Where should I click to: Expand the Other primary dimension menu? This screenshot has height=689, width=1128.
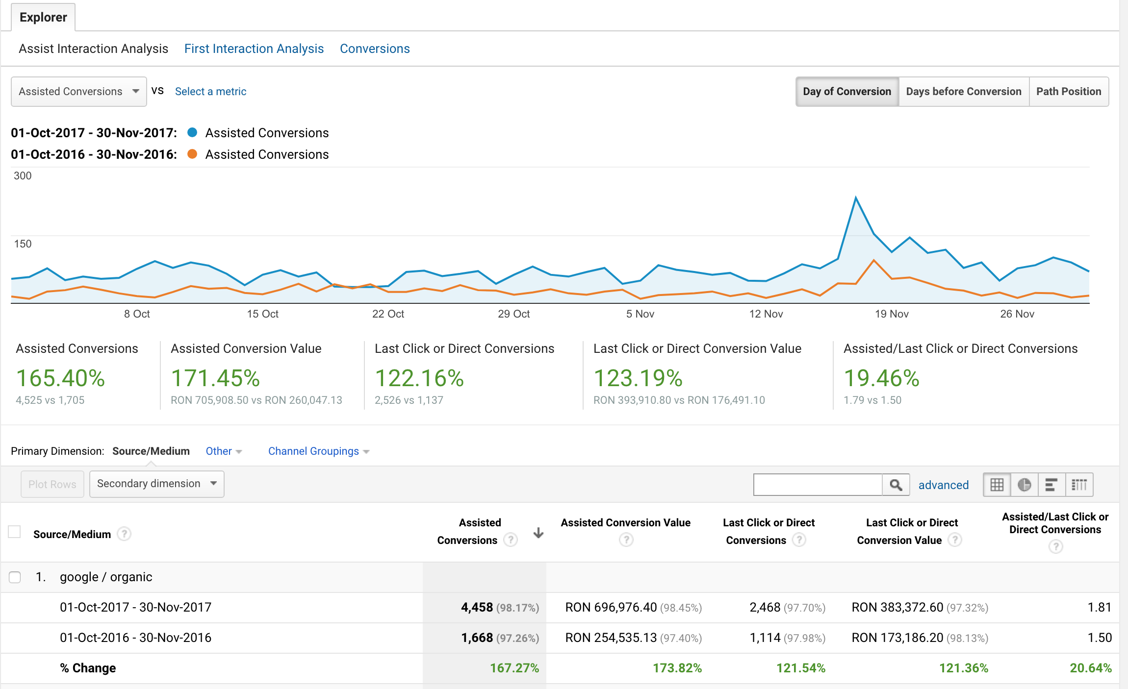click(224, 451)
